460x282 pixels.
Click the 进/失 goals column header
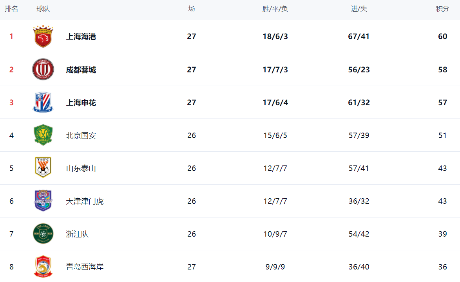coord(359,9)
